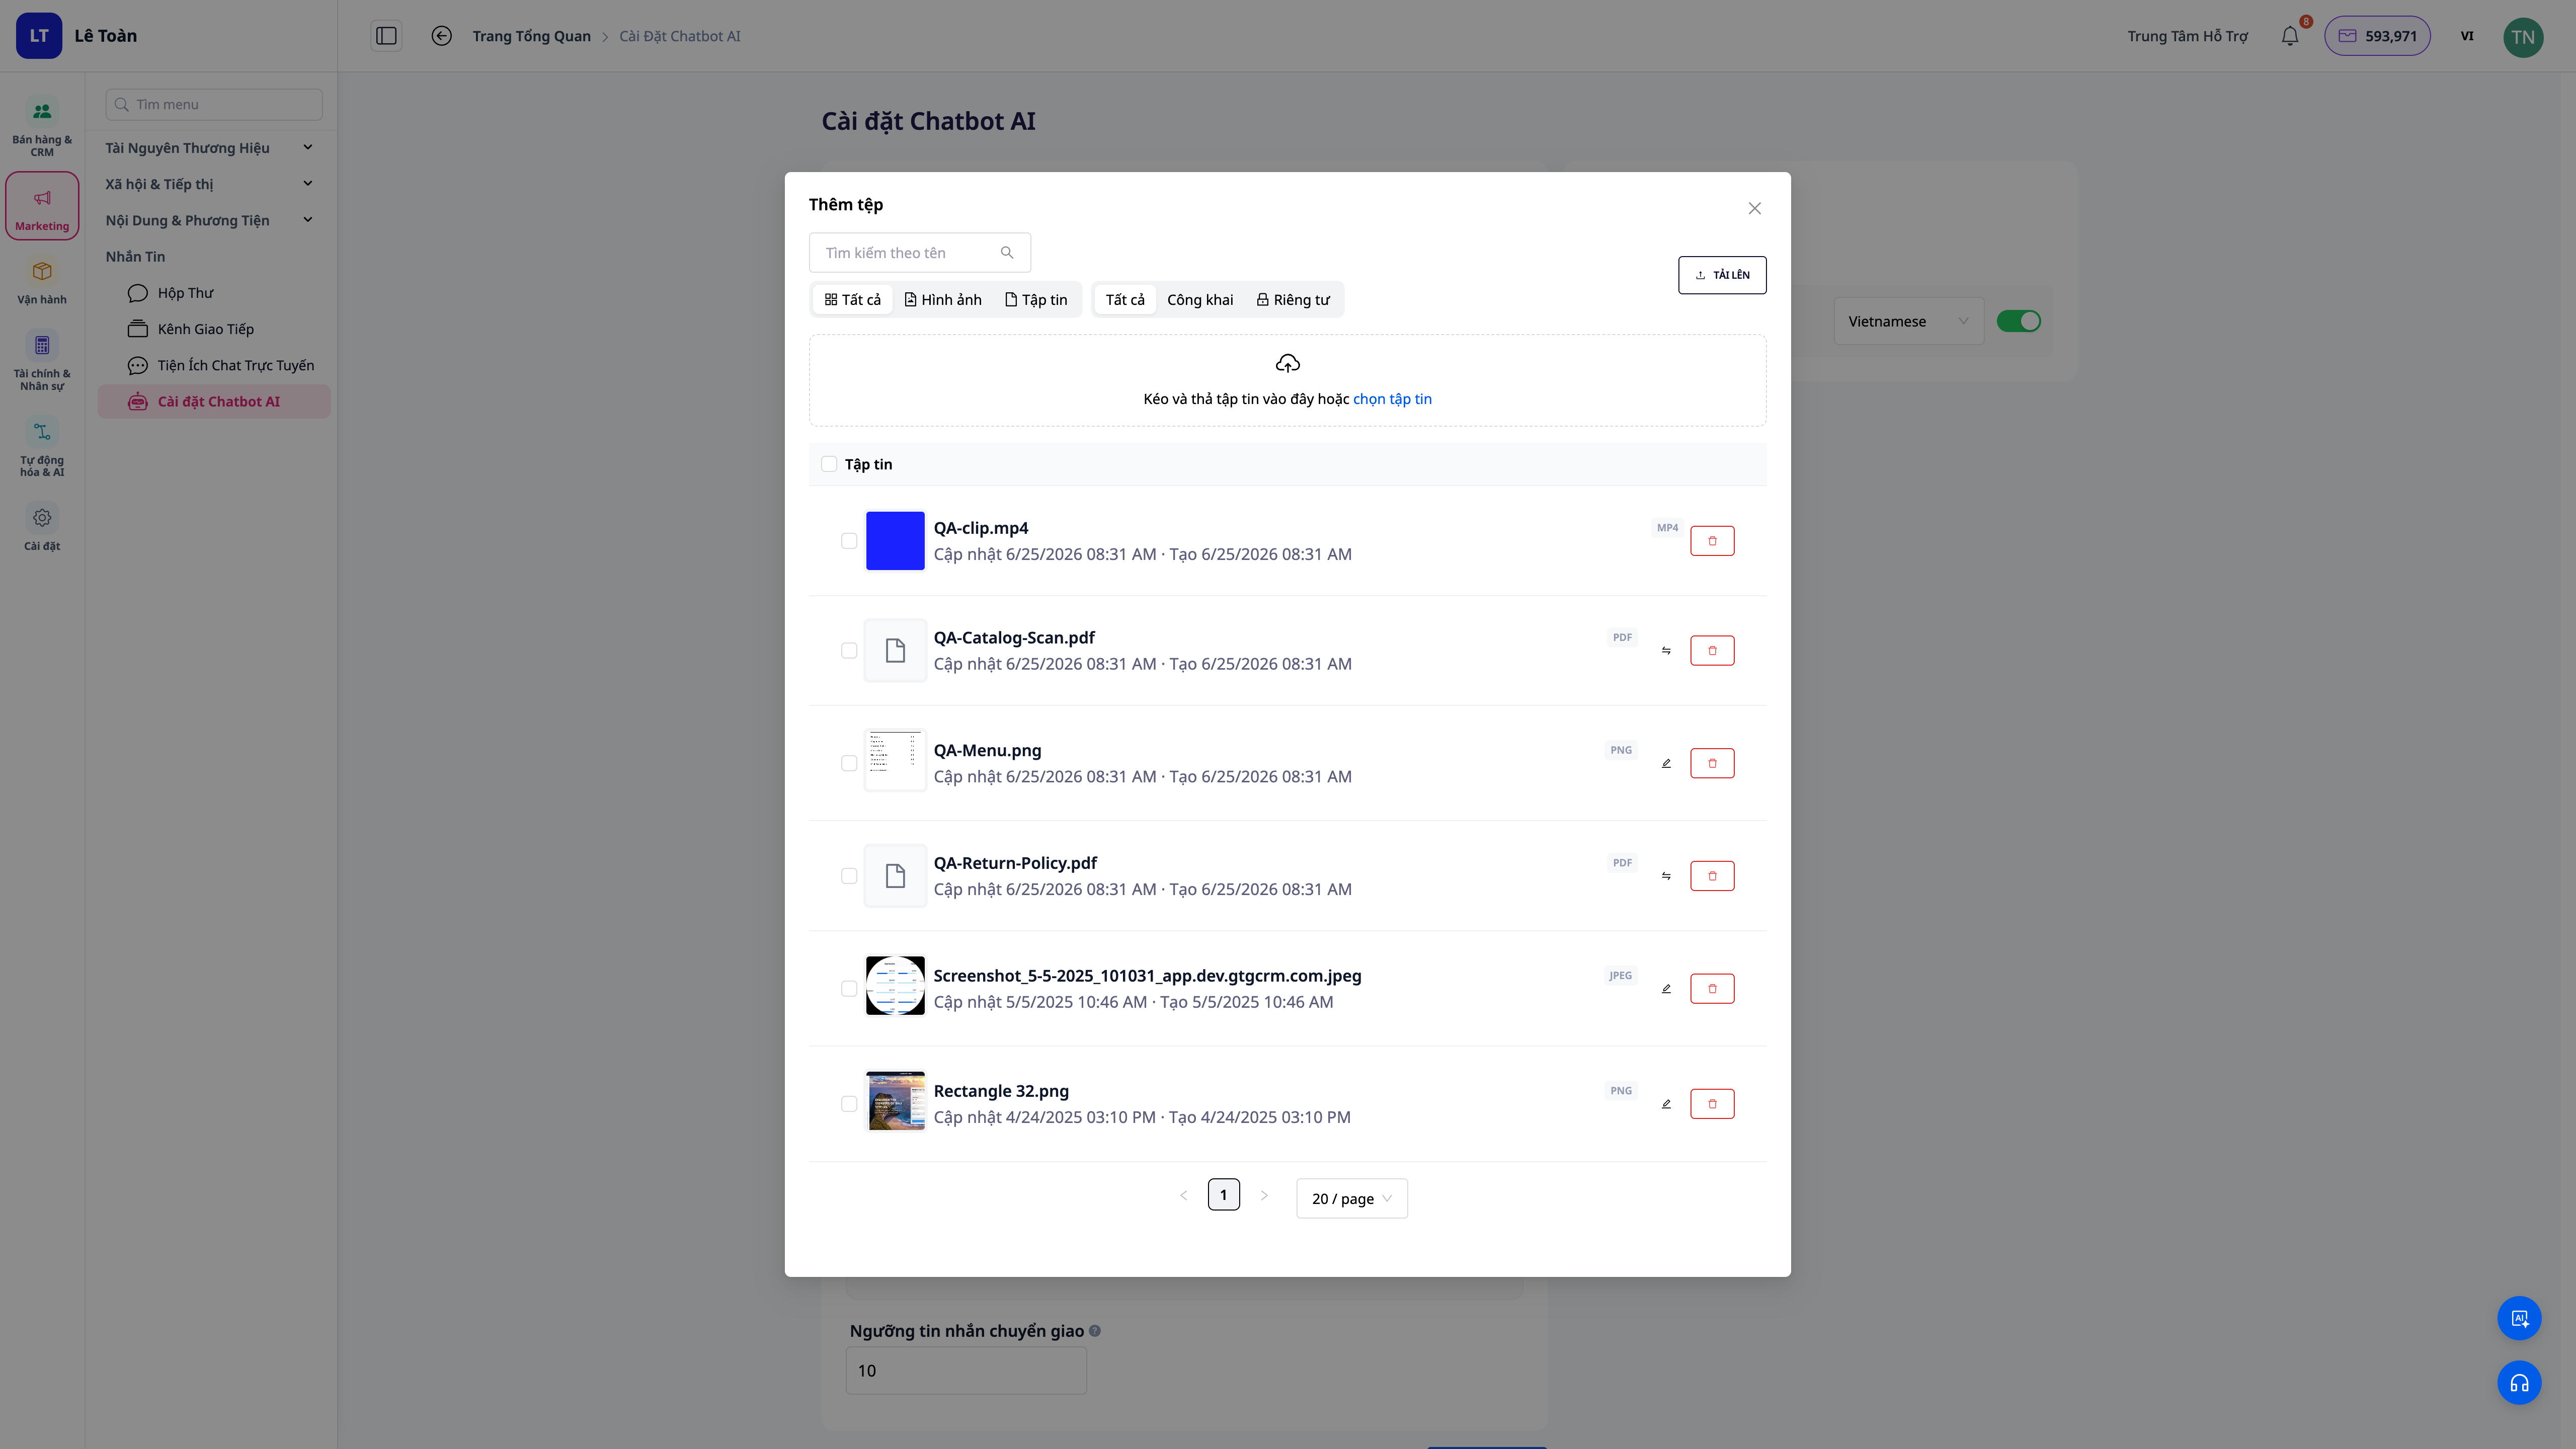The height and width of the screenshot is (1449, 2576).
Task: Click the search magnifier in file search
Action: pos(1006,253)
